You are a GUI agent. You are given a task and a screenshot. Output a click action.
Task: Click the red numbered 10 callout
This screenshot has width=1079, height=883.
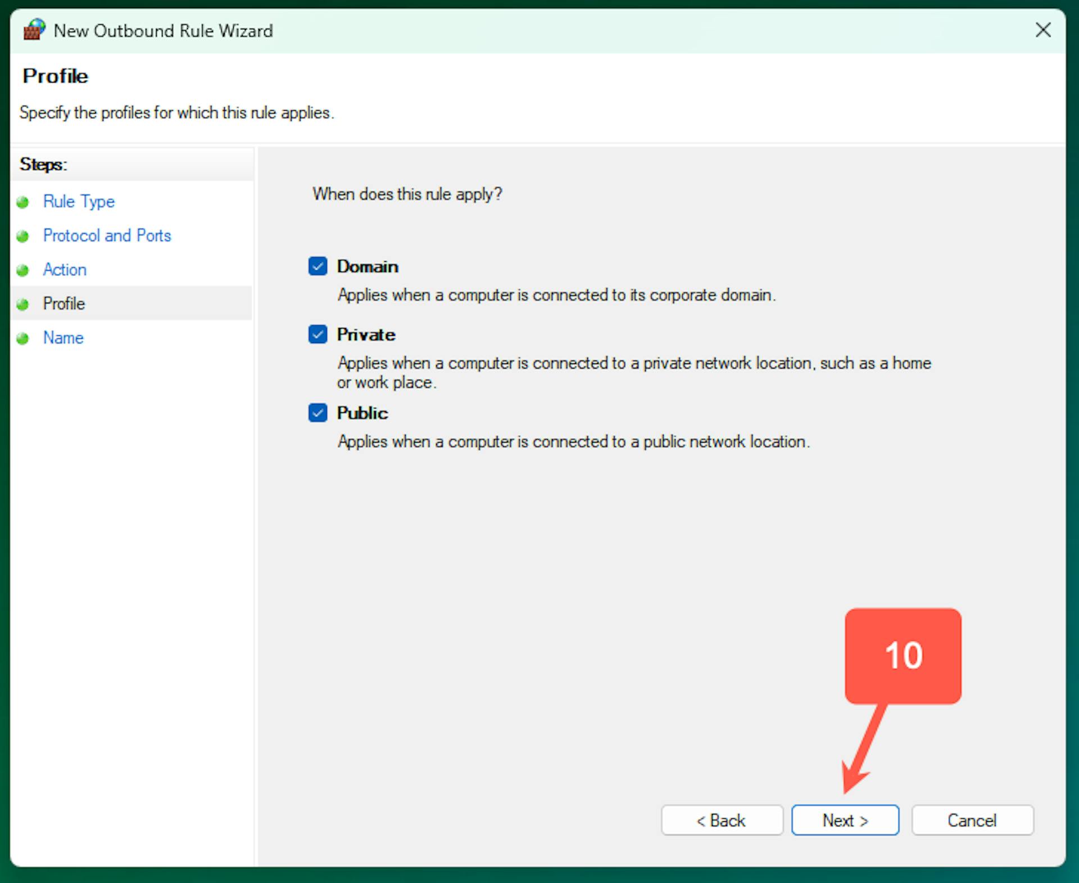(903, 656)
